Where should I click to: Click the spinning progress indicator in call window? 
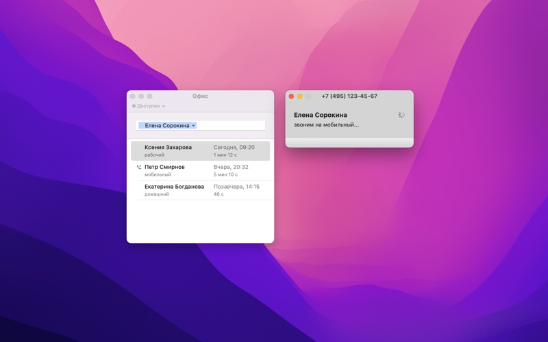coord(401,115)
